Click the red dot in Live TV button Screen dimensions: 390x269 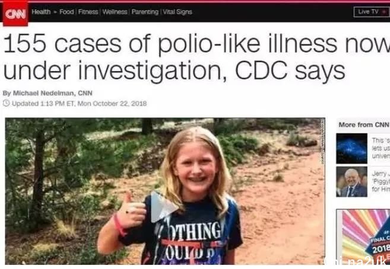point(385,12)
